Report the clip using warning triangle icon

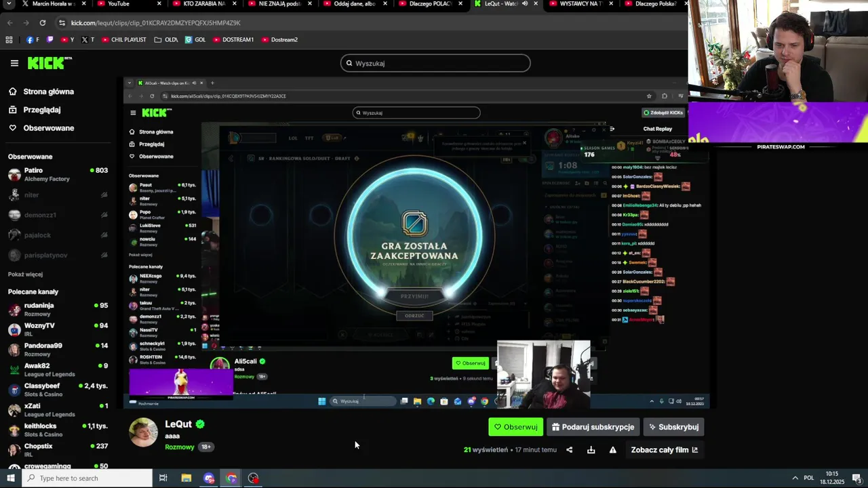pos(612,449)
